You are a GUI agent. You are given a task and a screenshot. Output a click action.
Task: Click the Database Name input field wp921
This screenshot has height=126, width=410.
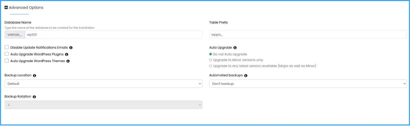(x=113, y=35)
